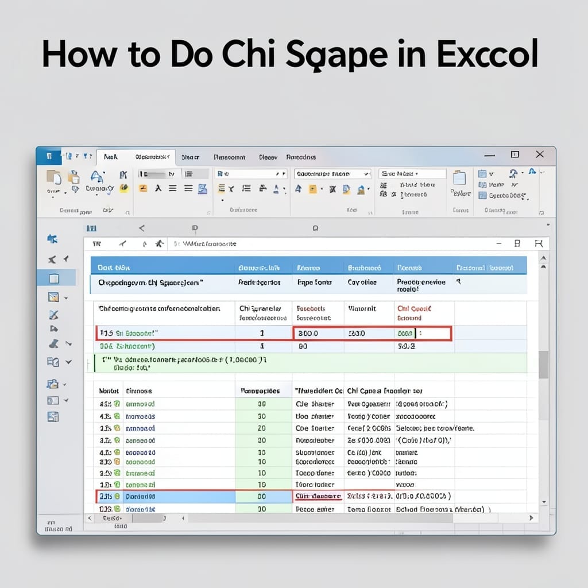Click the status text in window corner
This screenshot has height=588, width=588.
coord(58,526)
